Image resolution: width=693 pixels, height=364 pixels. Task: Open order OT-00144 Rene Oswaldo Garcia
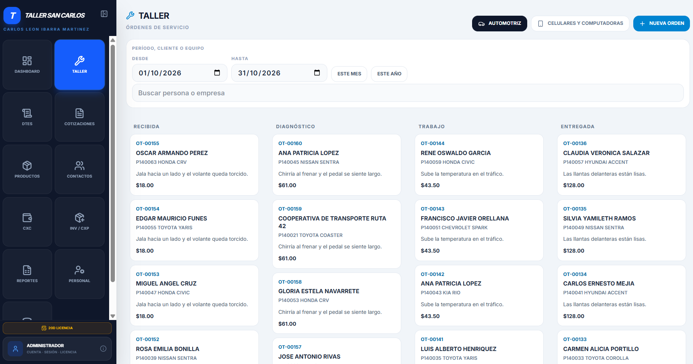click(479, 165)
